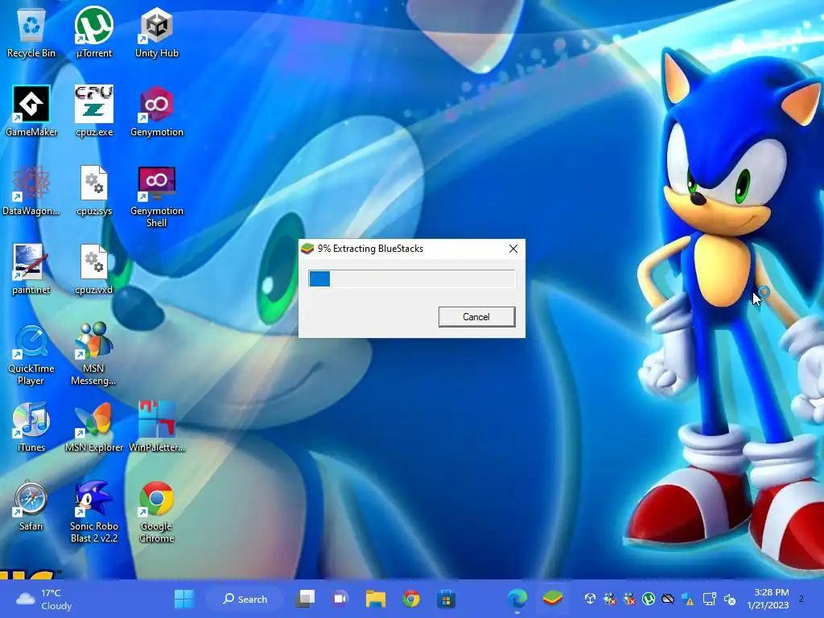Click the tray icon with yellow warning triangle
824x618 pixels.
click(687, 599)
